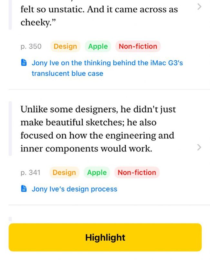The image size is (210, 260).
Task: Click the note icon beside iMac G3 note
Action: 24,63
